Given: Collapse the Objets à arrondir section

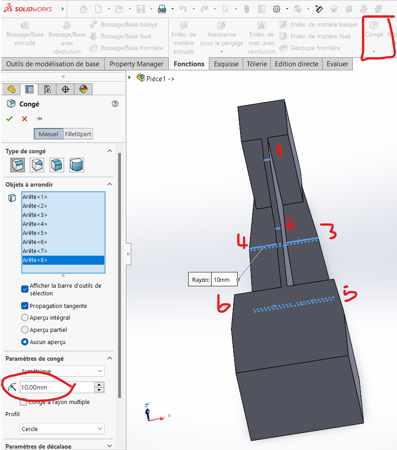Looking at the screenshot, I should pyautogui.click(x=109, y=184).
